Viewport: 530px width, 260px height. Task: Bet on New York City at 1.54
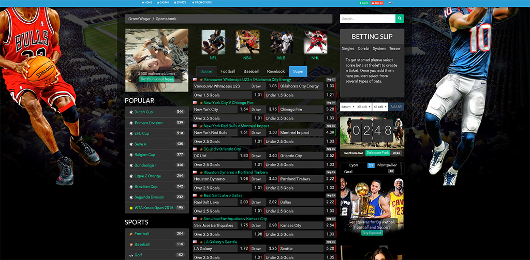coord(221,110)
